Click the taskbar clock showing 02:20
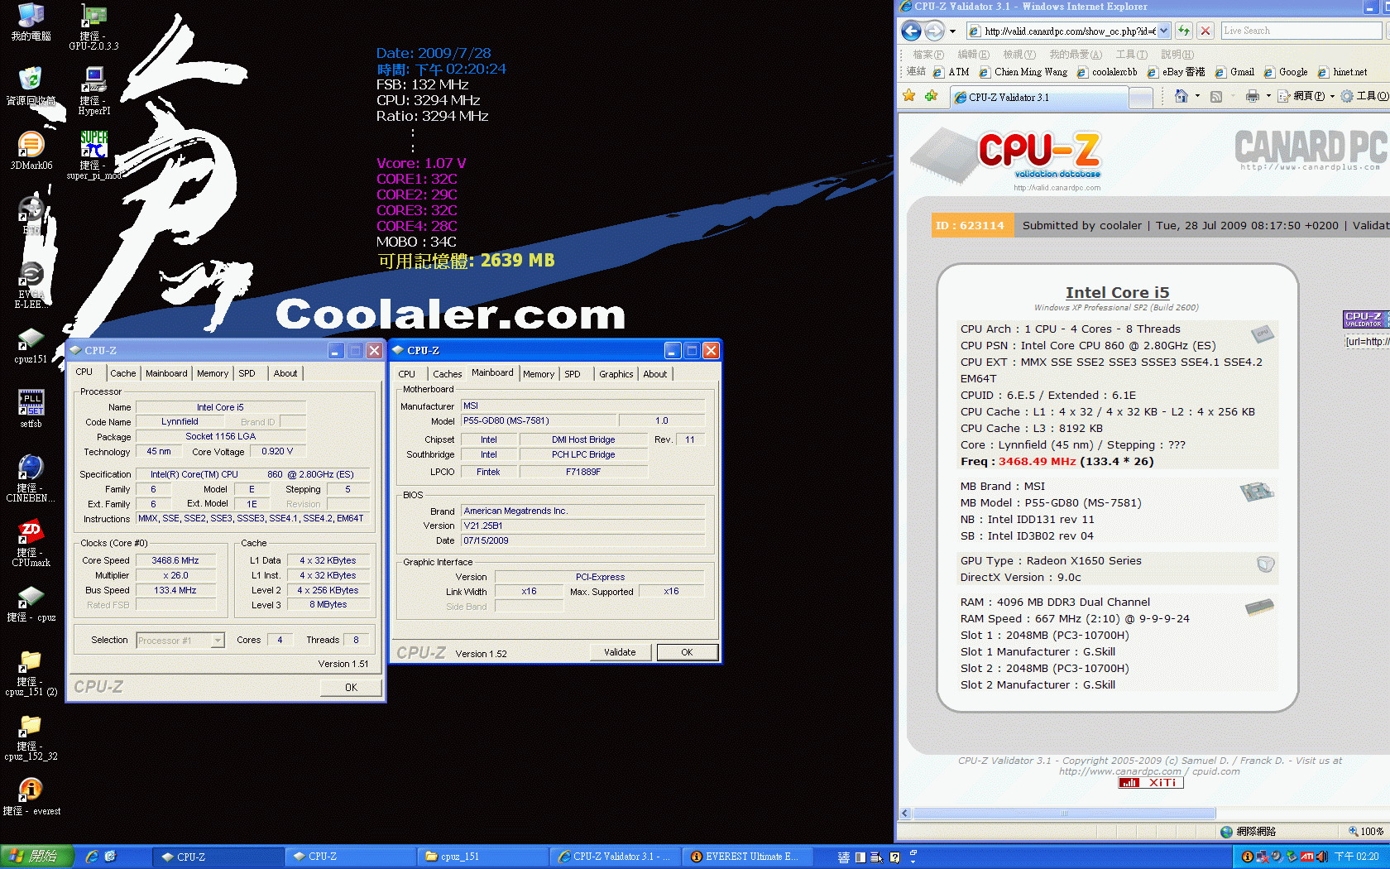 coord(1356,857)
